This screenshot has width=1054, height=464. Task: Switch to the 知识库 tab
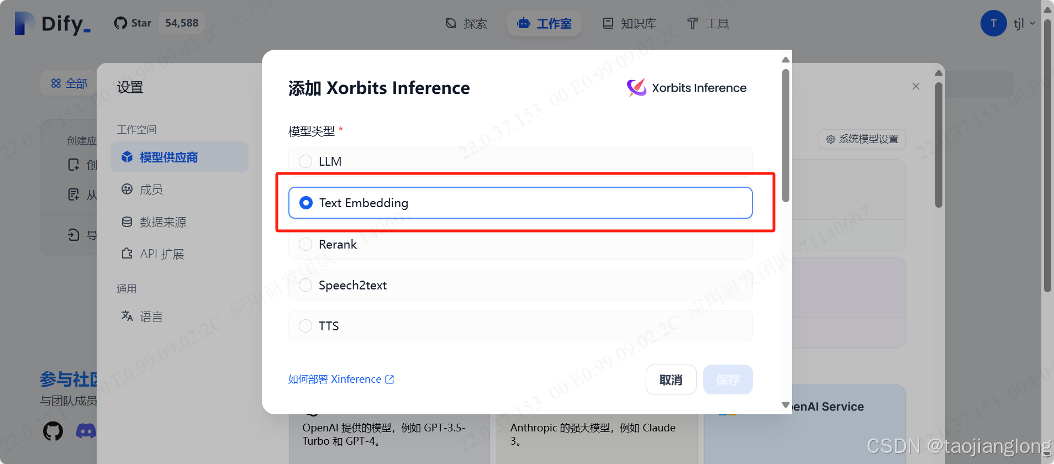pyautogui.click(x=629, y=23)
